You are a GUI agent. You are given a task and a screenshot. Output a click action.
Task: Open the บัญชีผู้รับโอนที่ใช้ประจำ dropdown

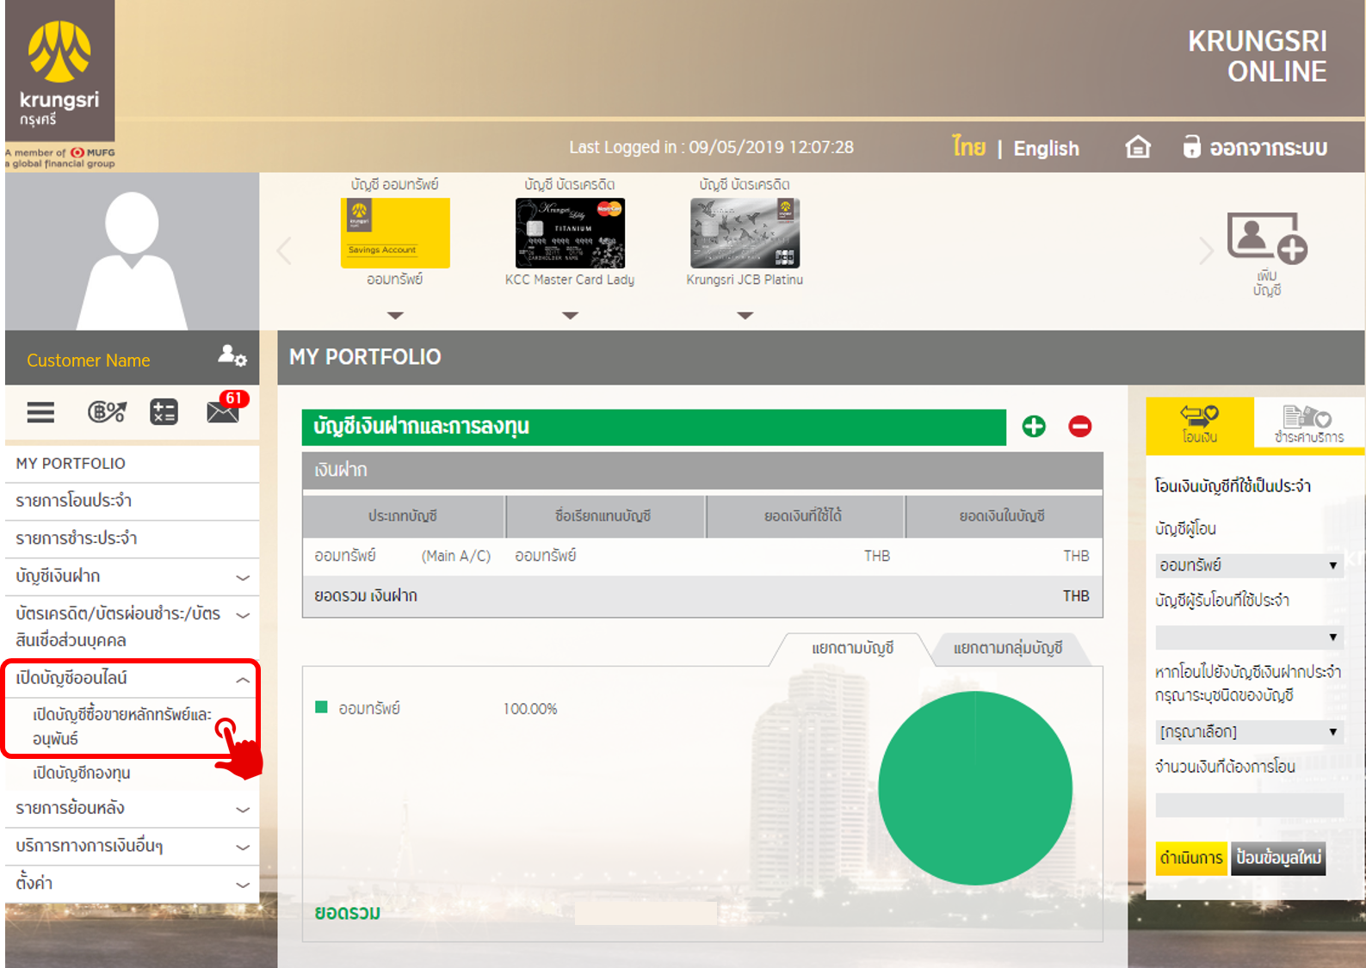(1249, 638)
